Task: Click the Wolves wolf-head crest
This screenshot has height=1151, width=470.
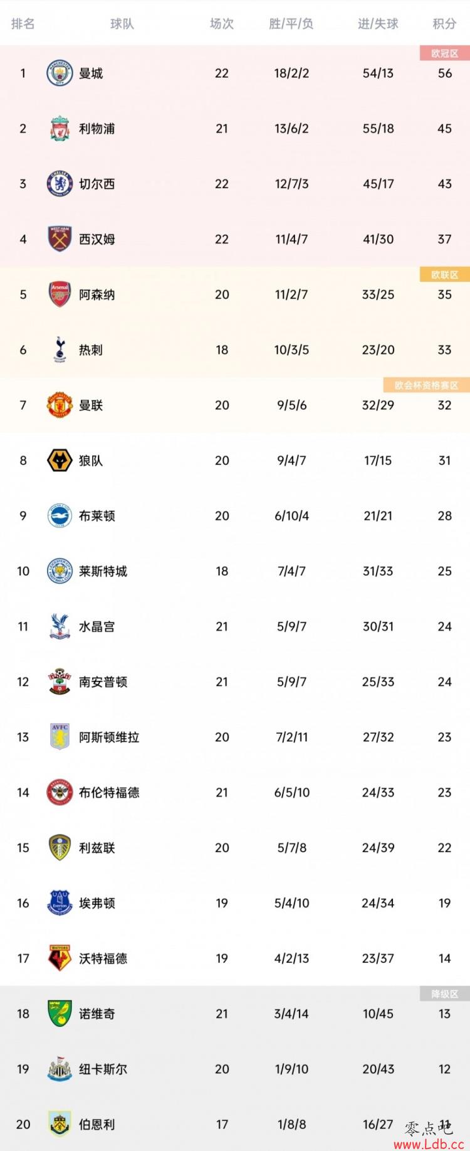Action: point(60,460)
